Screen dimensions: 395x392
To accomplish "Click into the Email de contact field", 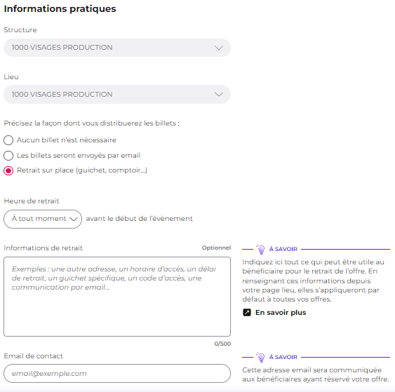I will [x=117, y=373].
